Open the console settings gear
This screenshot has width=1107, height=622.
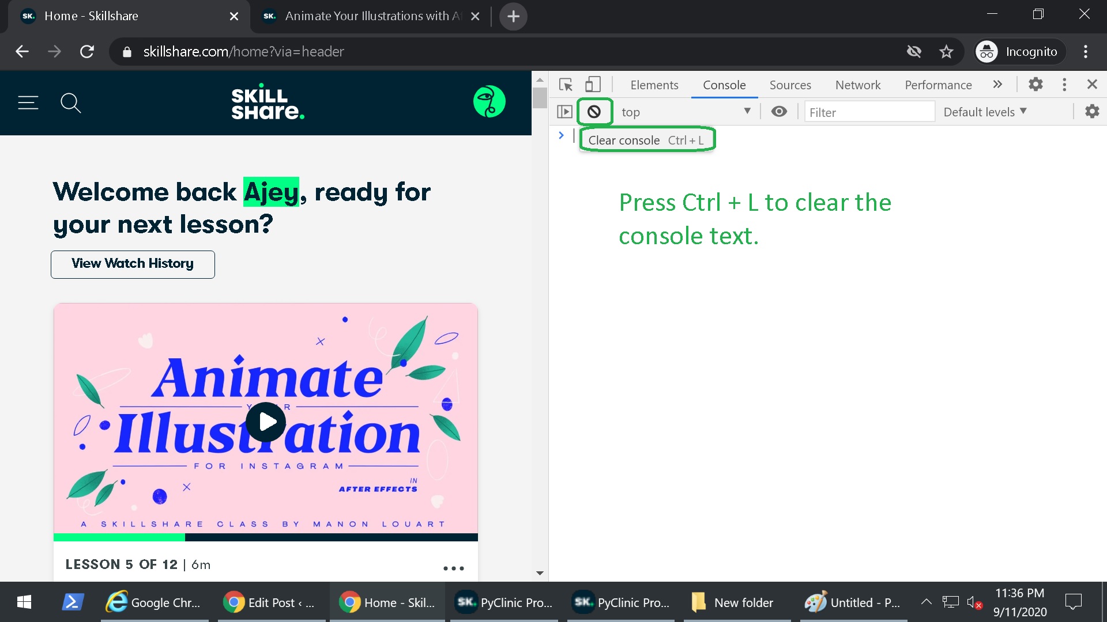(1092, 112)
